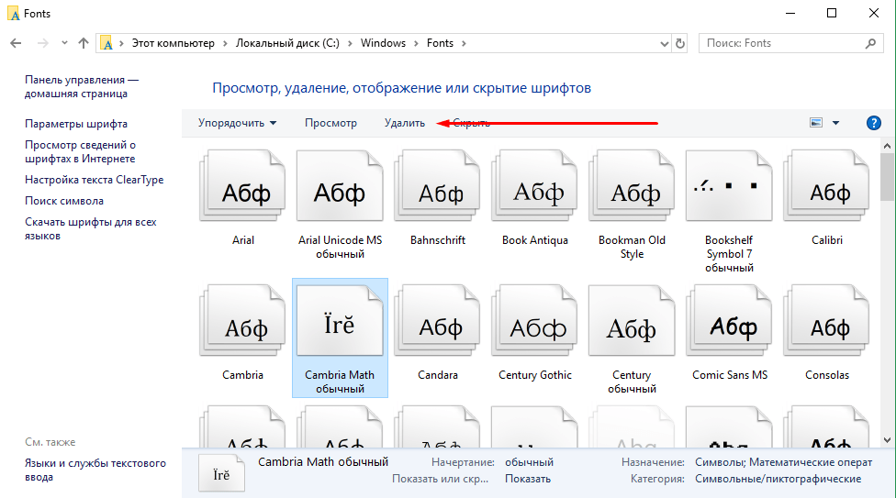Expand the address bar history dropdown
Viewport: 896px width, 498px height.
tap(664, 43)
